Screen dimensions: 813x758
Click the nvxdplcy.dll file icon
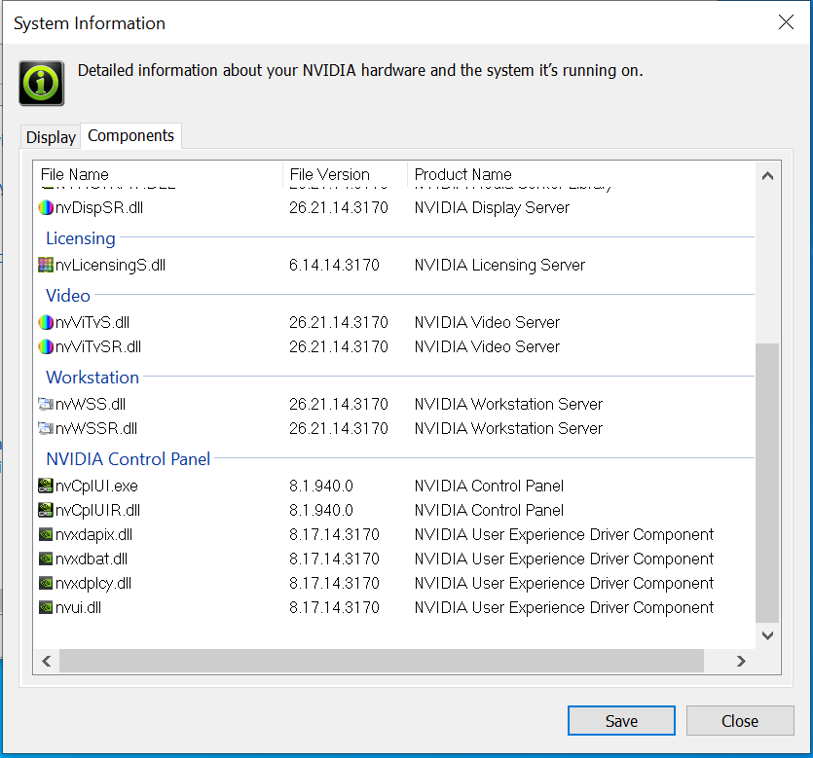[x=46, y=584]
